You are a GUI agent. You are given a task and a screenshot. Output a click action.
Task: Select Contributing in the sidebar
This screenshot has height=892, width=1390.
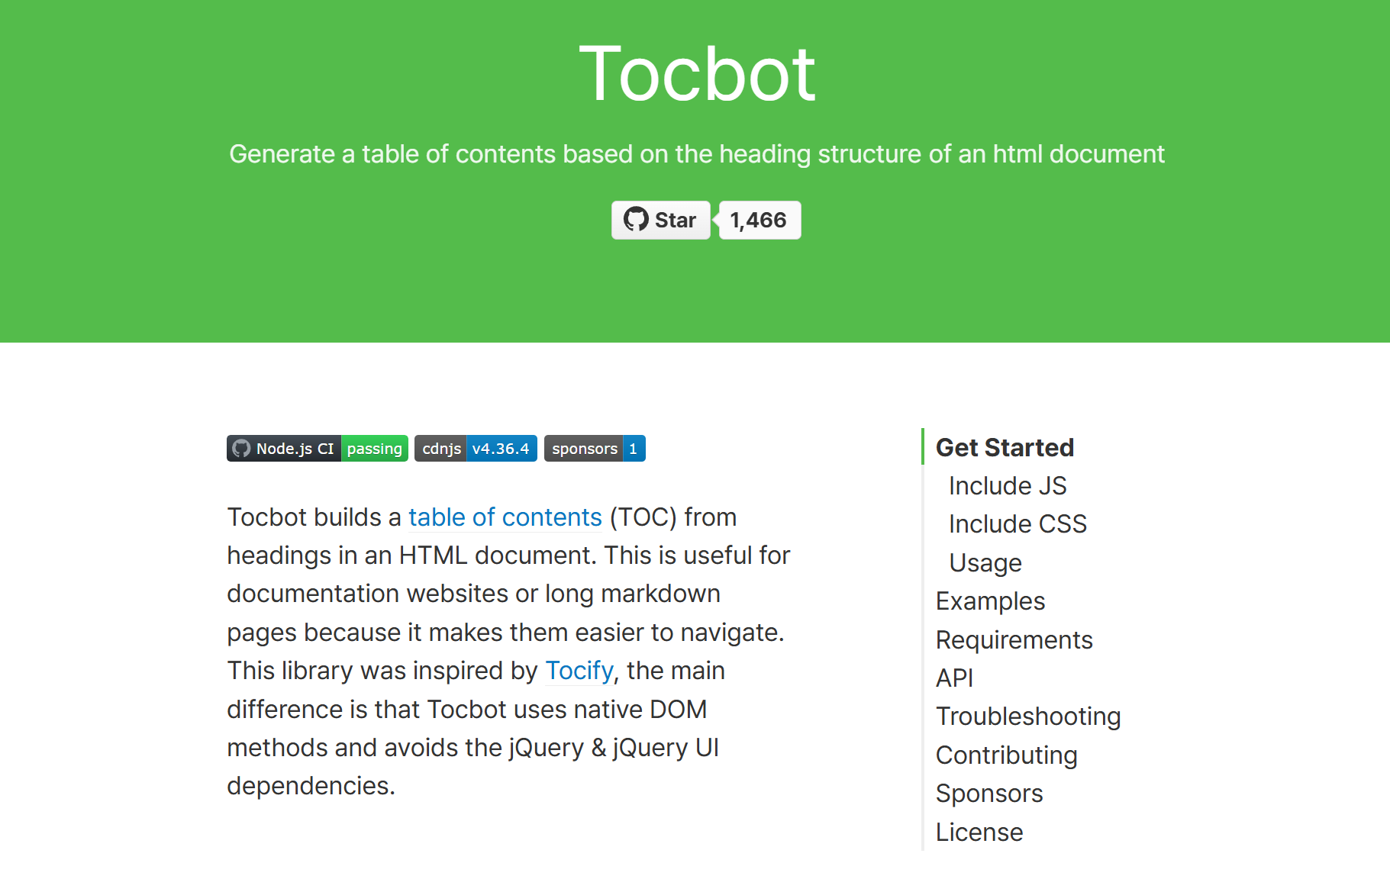[1006, 755]
